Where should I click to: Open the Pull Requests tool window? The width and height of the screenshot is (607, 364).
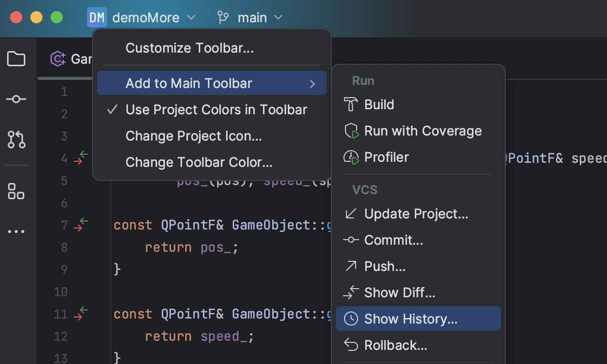tap(16, 139)
